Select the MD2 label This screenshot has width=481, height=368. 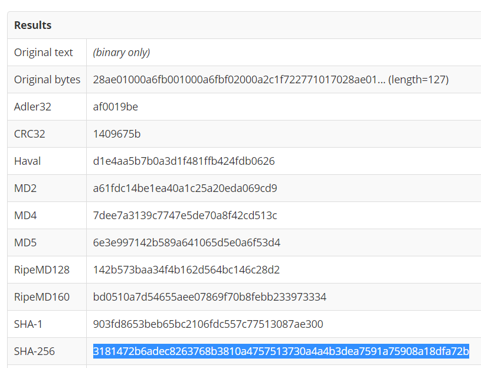[x=25, y=188]
